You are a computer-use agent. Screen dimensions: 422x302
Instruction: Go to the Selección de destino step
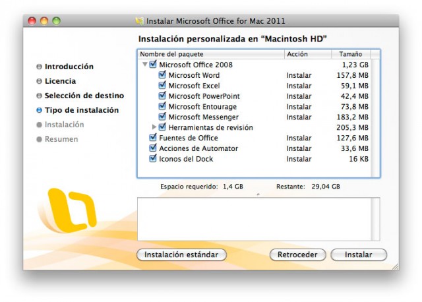coord(84,96)
